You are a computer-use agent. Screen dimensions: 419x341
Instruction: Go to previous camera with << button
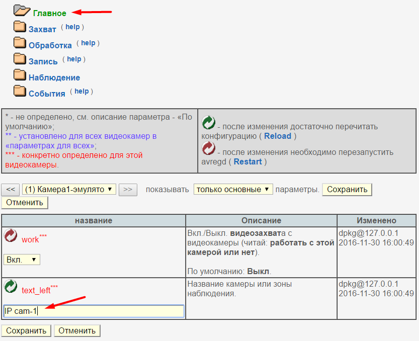click(x=10, y=190)
